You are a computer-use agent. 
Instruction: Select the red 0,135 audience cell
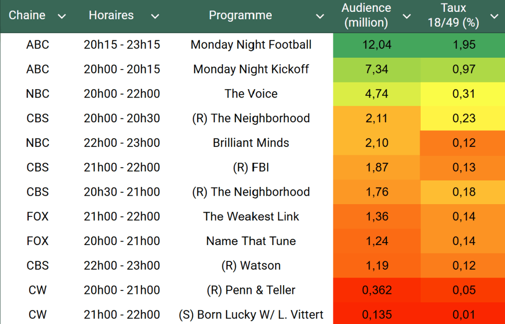tap(377, 315)
